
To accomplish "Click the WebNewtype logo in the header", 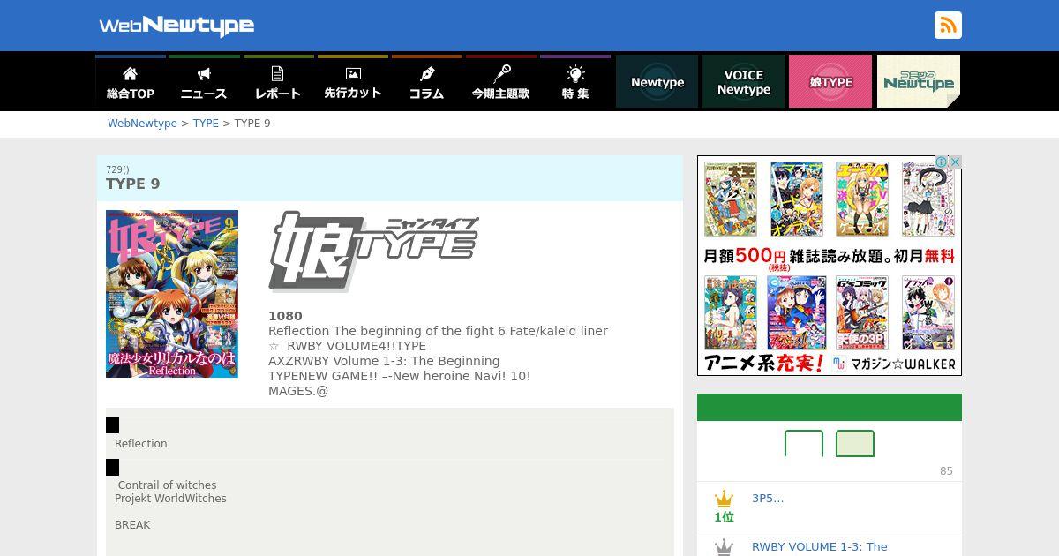I will click(x=176, y=26).
